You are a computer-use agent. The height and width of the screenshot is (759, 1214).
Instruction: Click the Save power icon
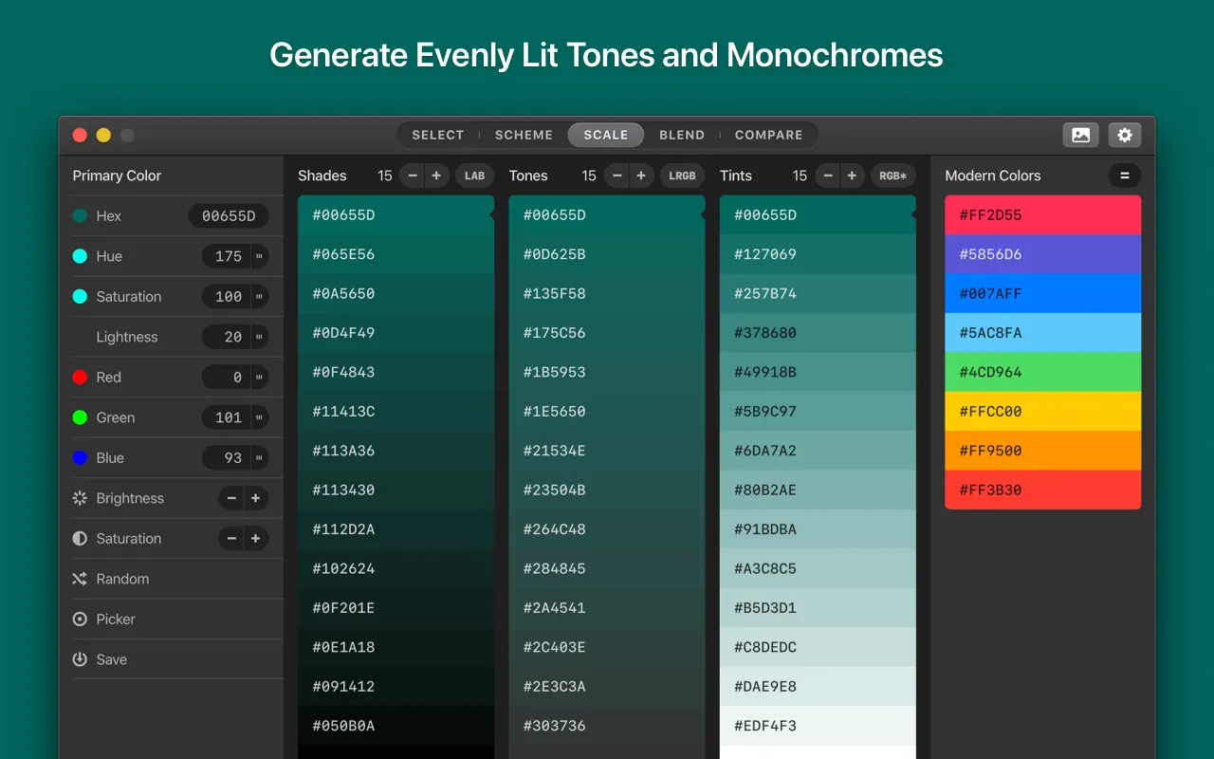(80, 659)
